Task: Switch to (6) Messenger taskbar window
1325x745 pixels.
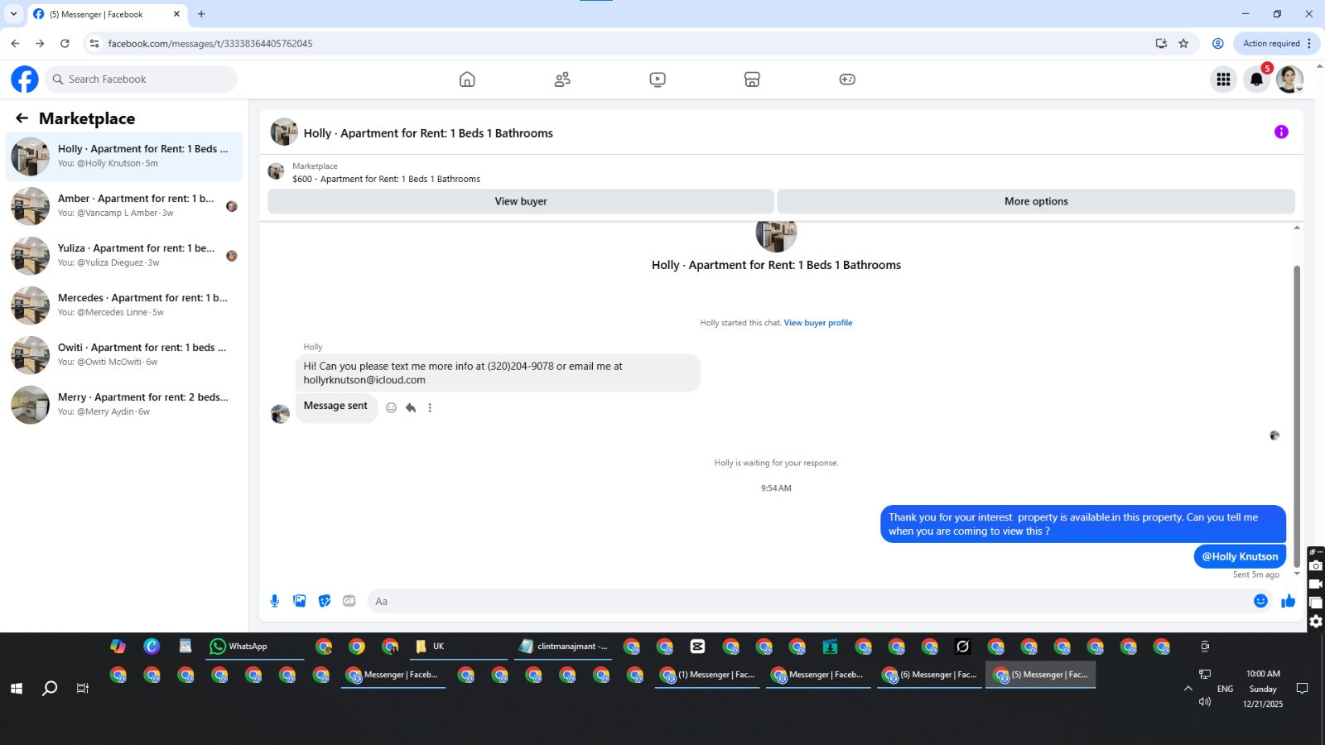Action: [x=929, y=675]
